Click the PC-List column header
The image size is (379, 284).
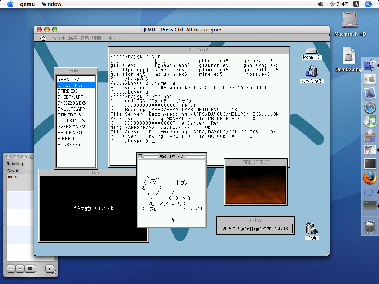(20, 170)
